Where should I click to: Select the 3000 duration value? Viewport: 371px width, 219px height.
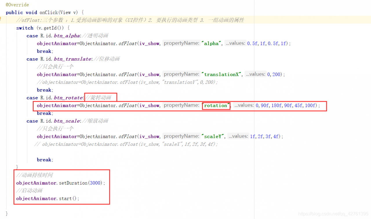[95, 183]
